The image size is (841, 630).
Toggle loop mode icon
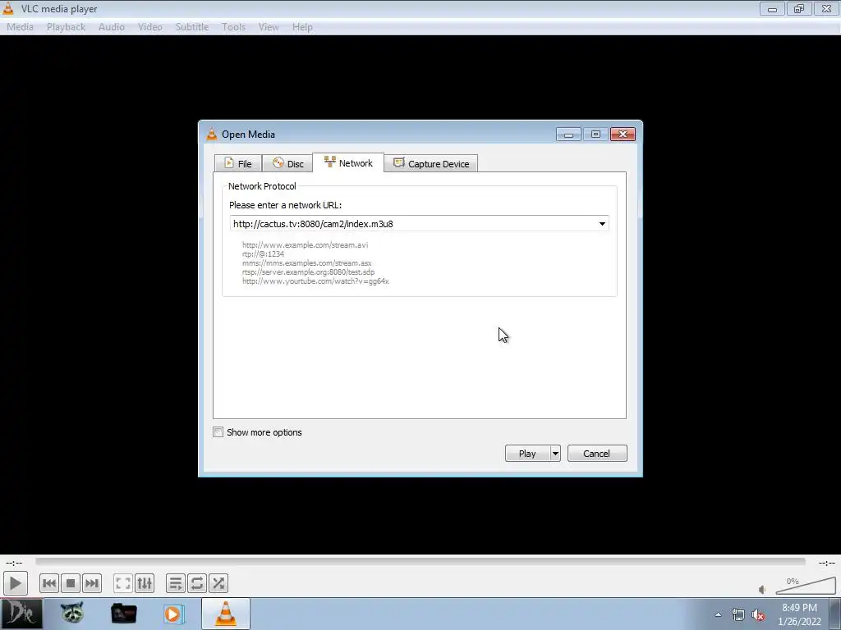pyautogui.click(x=197, y=583)
